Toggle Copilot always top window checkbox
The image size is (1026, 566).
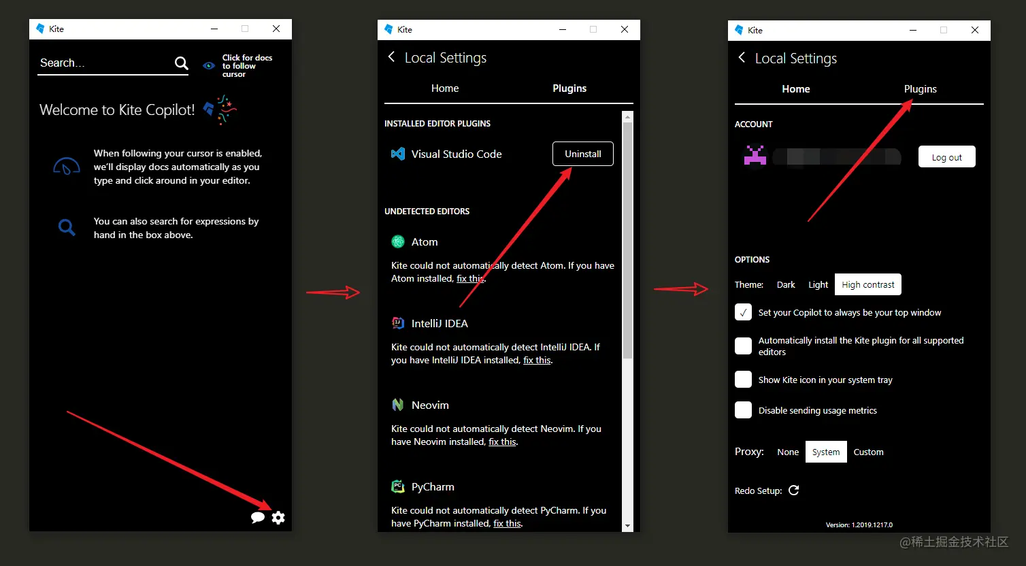coord(743,312)
